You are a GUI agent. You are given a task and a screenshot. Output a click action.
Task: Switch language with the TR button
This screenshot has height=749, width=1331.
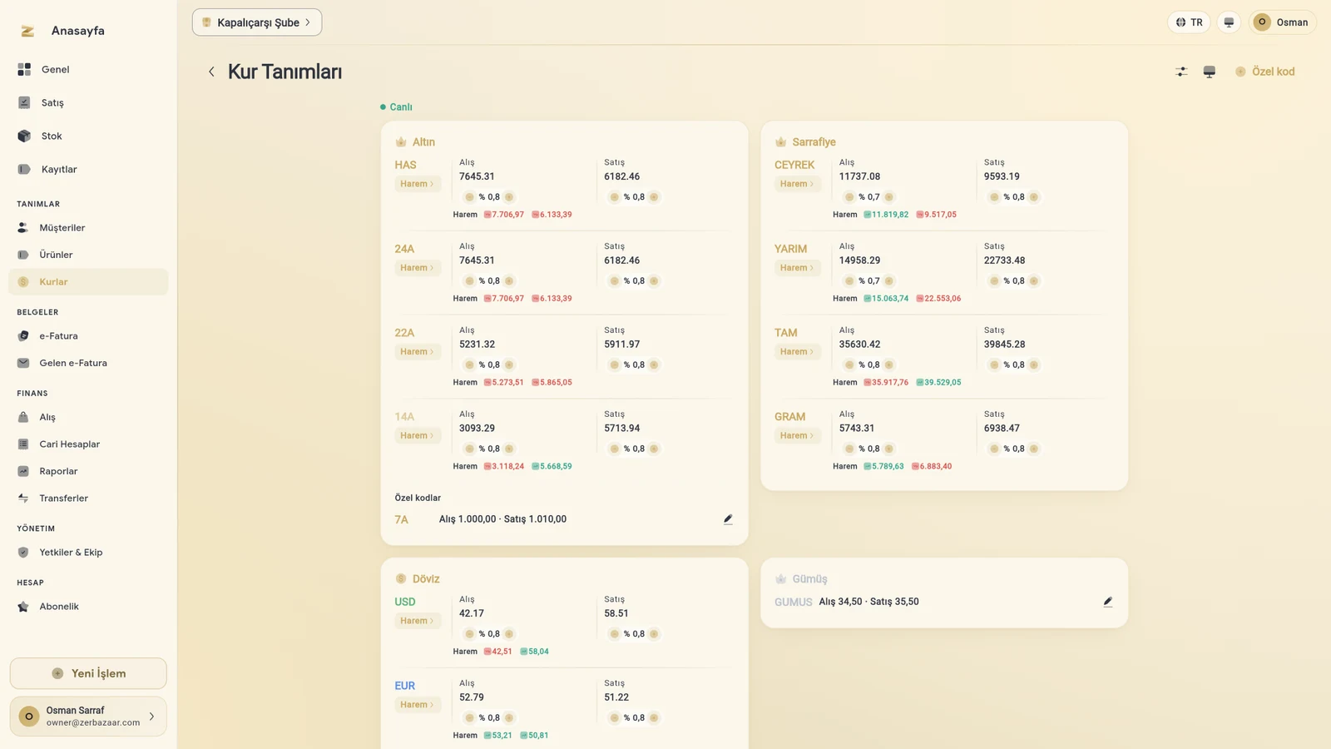coord(1189,22)
